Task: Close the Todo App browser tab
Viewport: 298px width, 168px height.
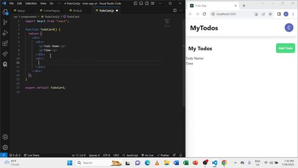Action: [x=236, y=6]
